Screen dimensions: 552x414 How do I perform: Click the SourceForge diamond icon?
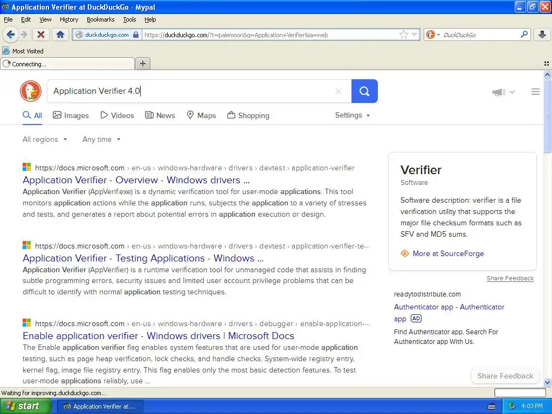click(405, 253)
